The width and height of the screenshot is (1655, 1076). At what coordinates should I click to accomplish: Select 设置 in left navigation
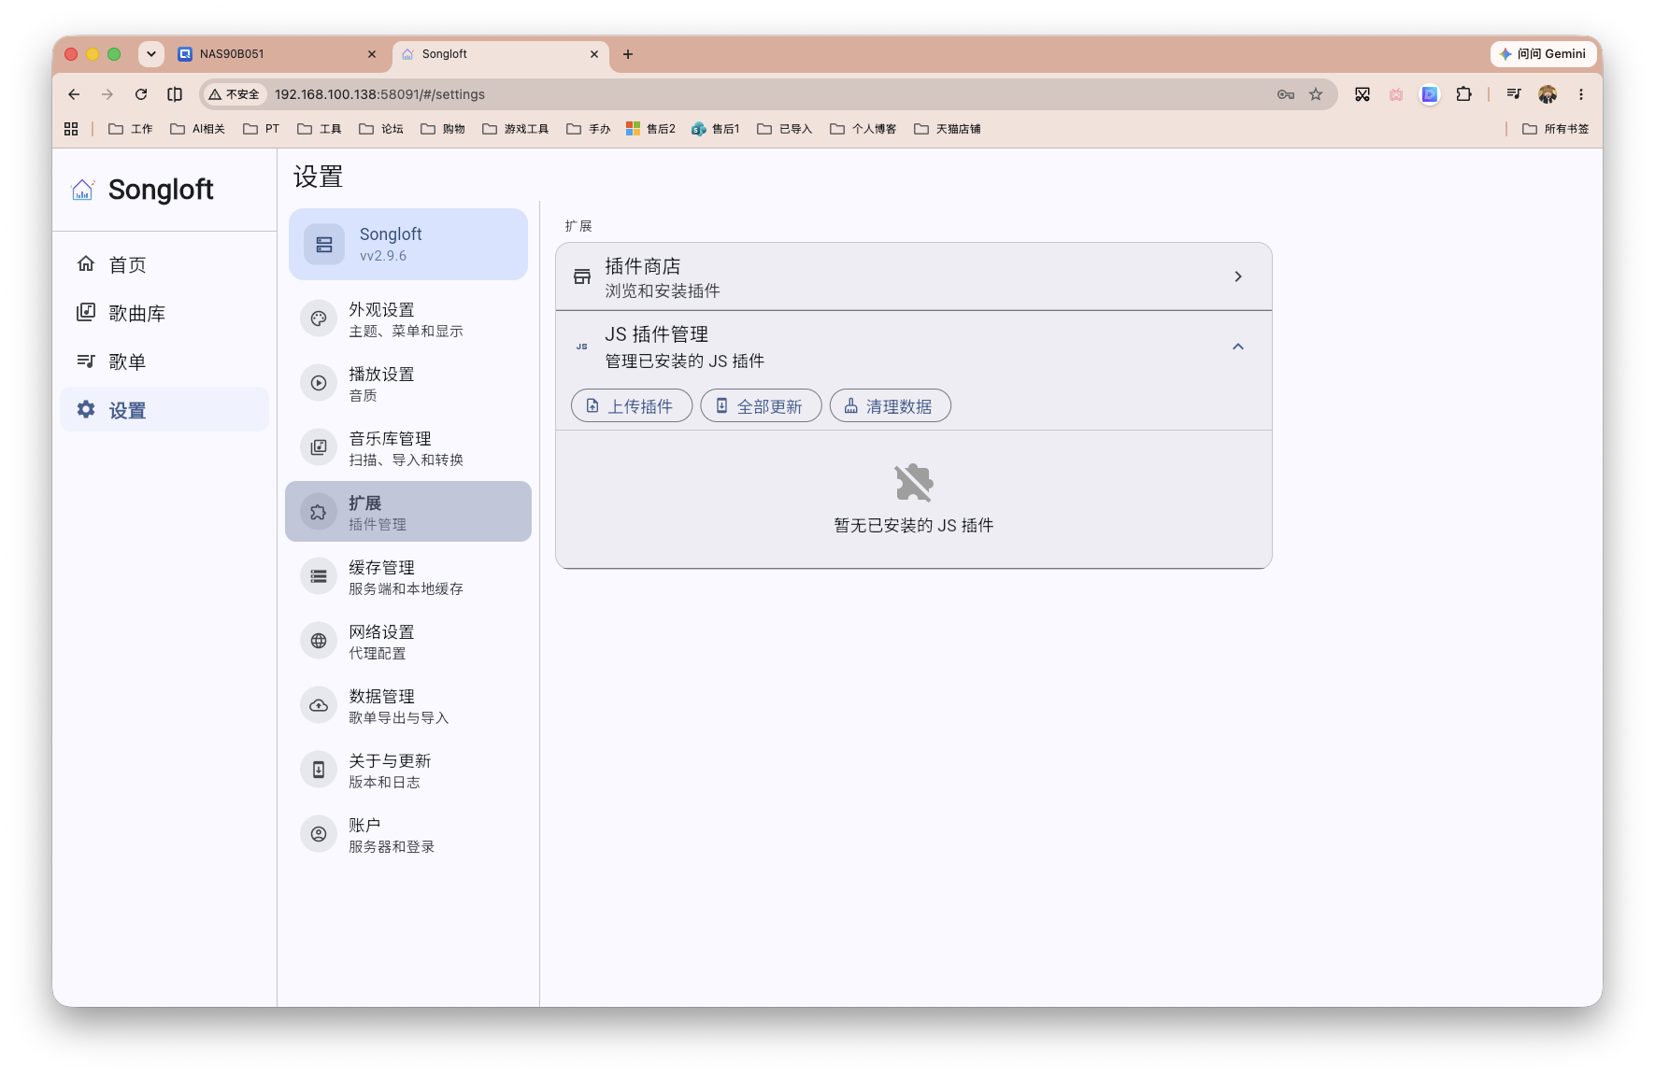[164, 410]
